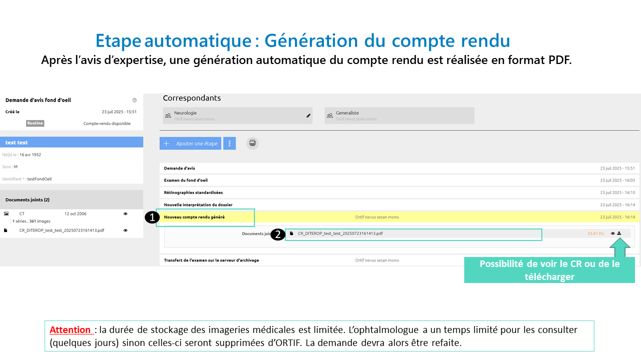Open the CR_DITEROP PDF link in highlighted step
641x360 pixels.
pyautogui.click(x=340, y=233)
